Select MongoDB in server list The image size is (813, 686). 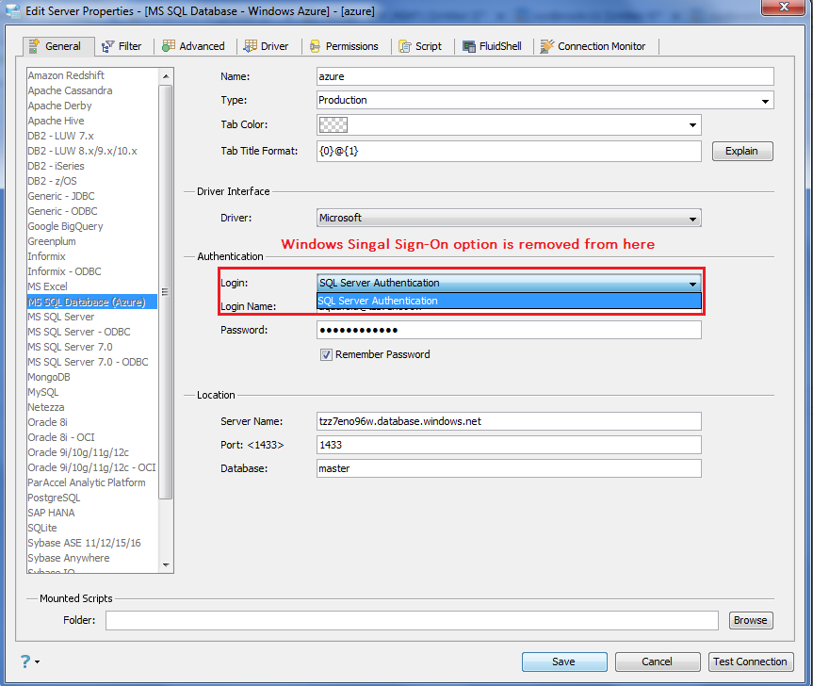(49, 378)
